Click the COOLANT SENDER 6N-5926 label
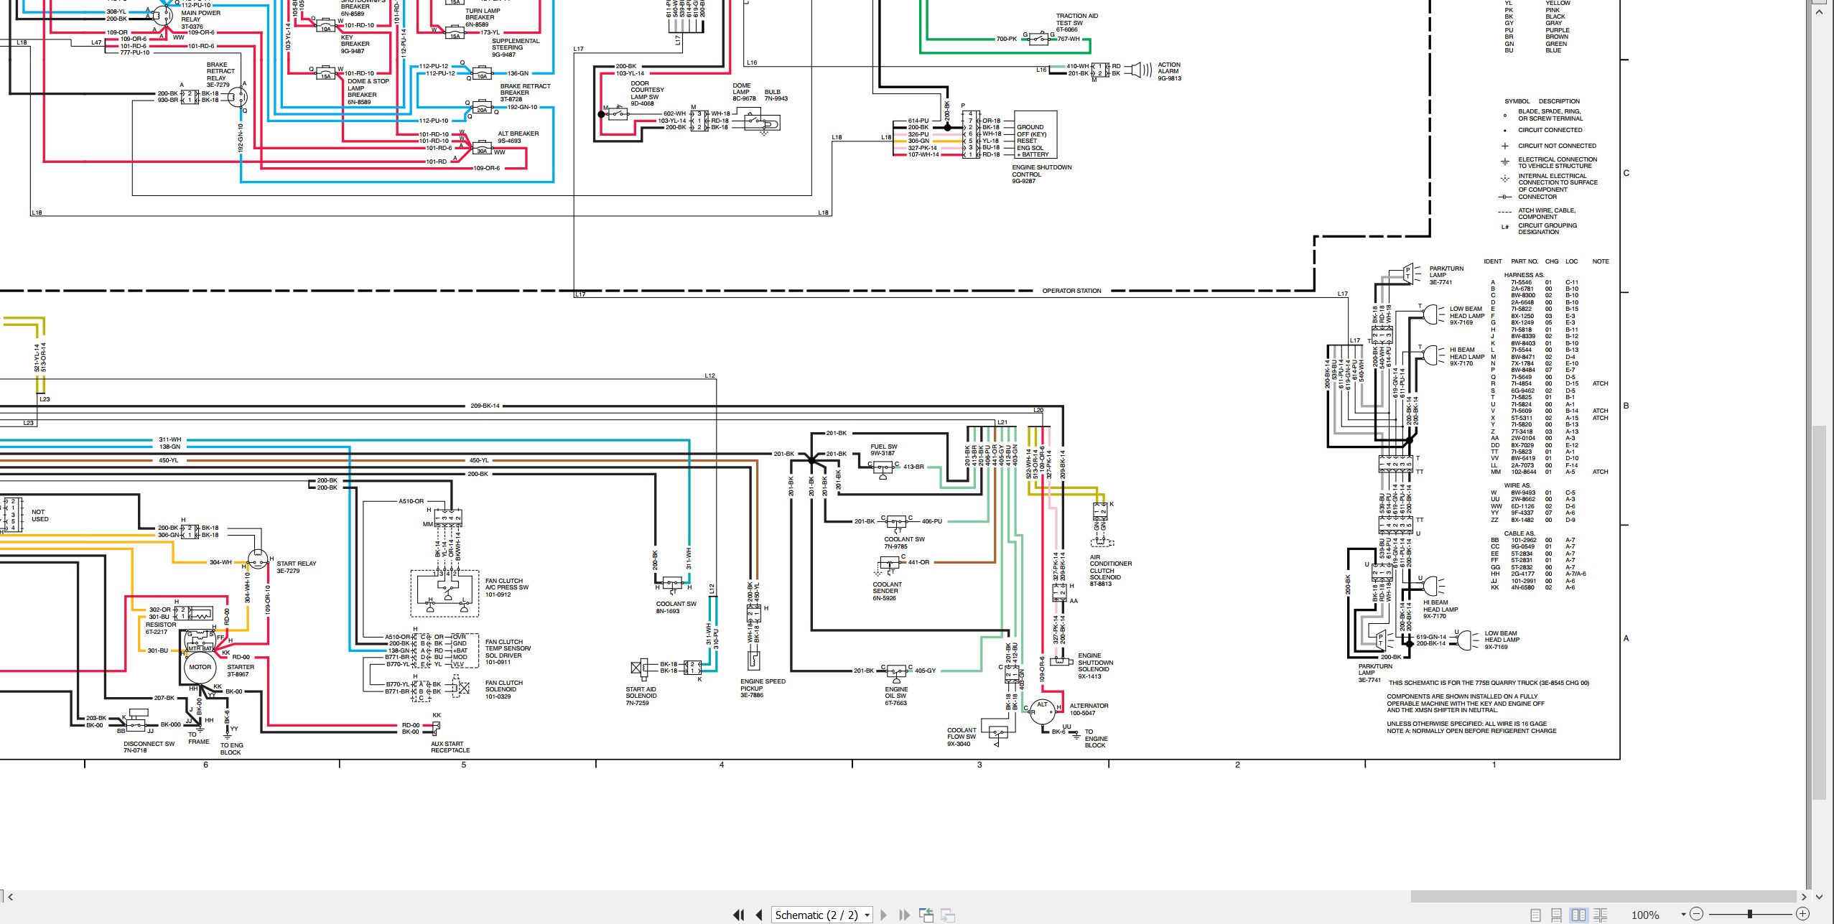This screenshot has height=924, width=1834. point(887,591)
